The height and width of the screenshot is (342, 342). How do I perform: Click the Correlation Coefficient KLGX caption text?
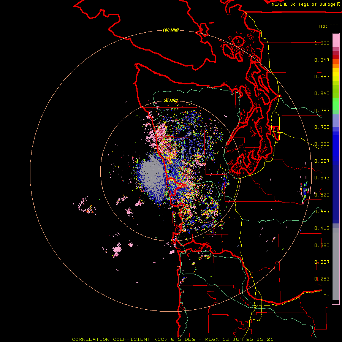click(x=172, y=339)
